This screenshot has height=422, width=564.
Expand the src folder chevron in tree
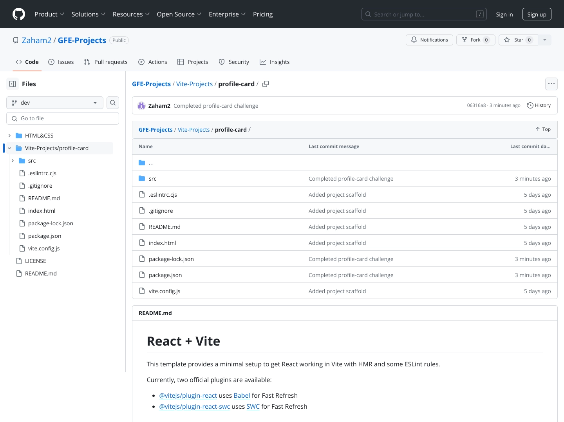tap(13, 161)
